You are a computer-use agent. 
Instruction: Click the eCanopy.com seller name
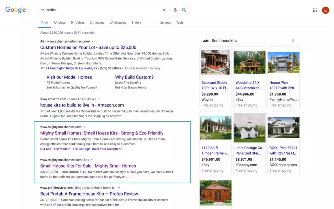(246, 165)
